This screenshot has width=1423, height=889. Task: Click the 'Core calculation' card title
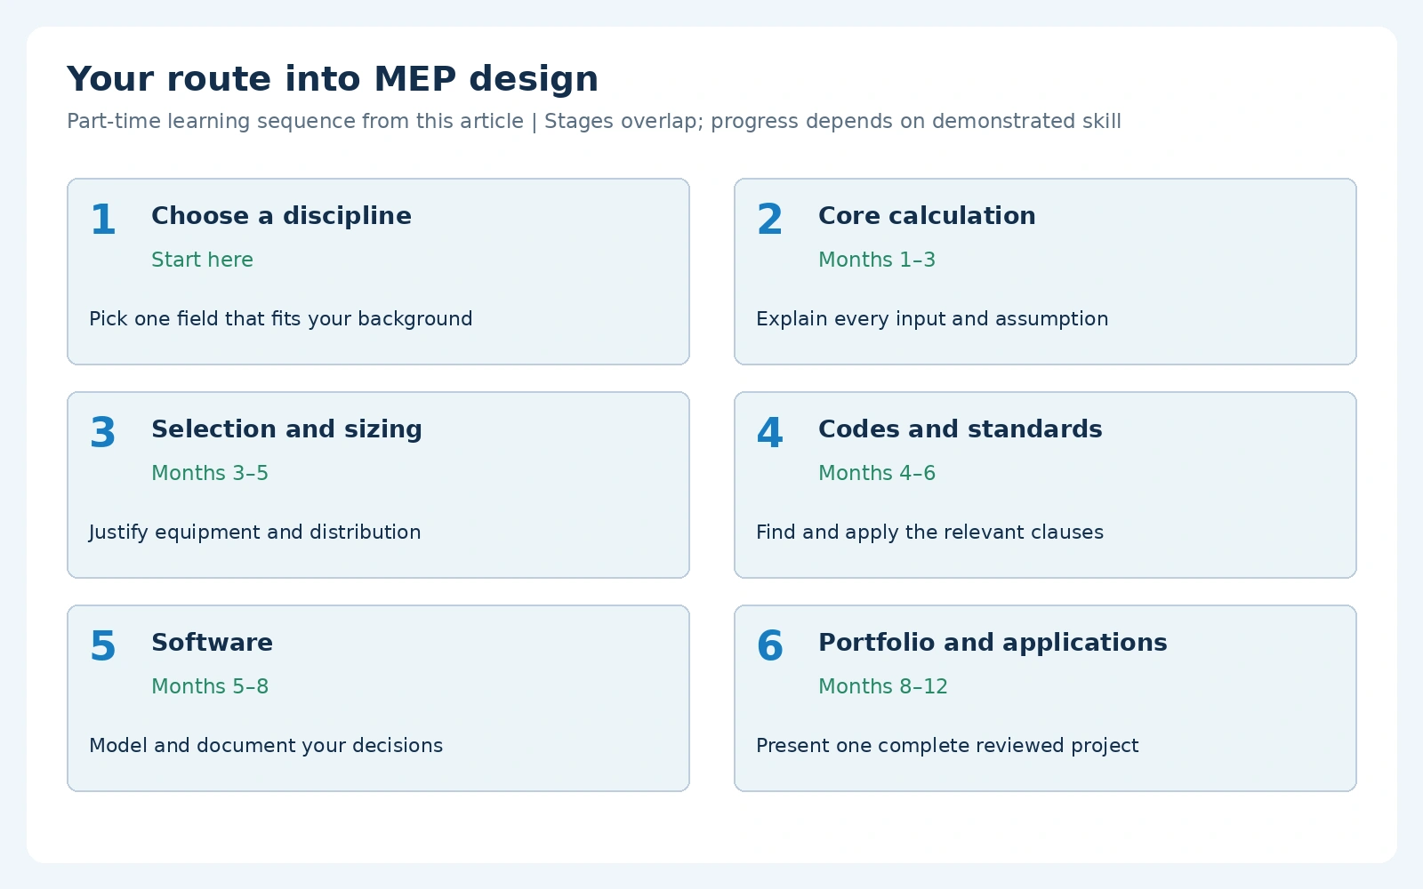(x=927, y=215)
